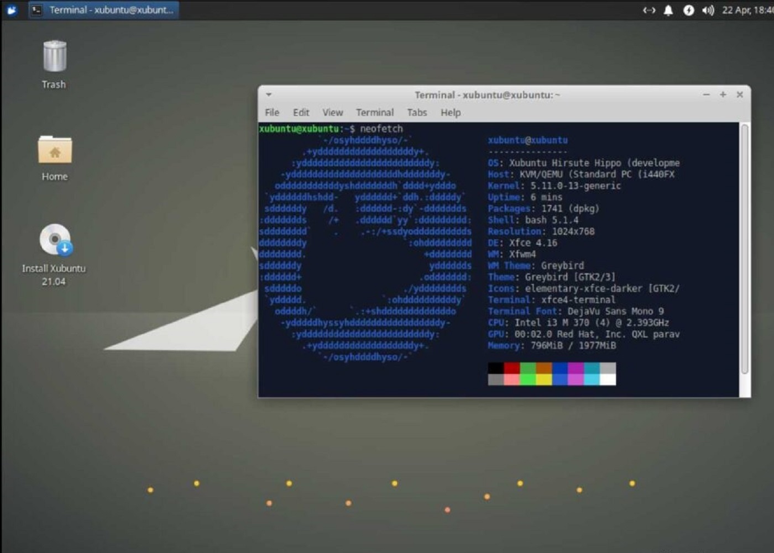Open the File menu
The width and height of the screenshot is (774, 553).
271,113
